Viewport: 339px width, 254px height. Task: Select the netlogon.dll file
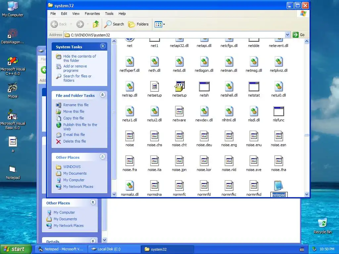(x=204, y=62)
